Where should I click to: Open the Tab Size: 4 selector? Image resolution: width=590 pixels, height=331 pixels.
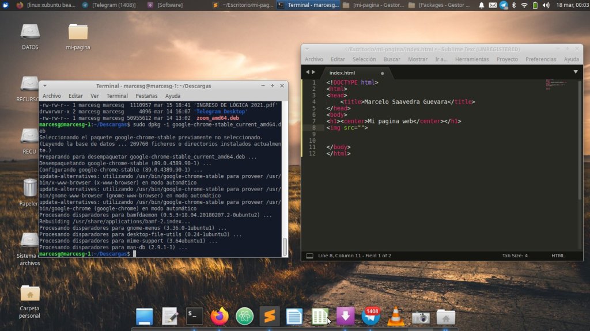pos(515,256)
